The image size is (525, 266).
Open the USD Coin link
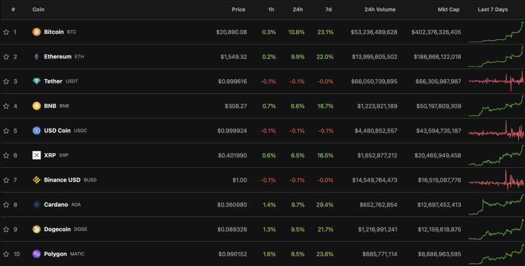coord(57,130)
